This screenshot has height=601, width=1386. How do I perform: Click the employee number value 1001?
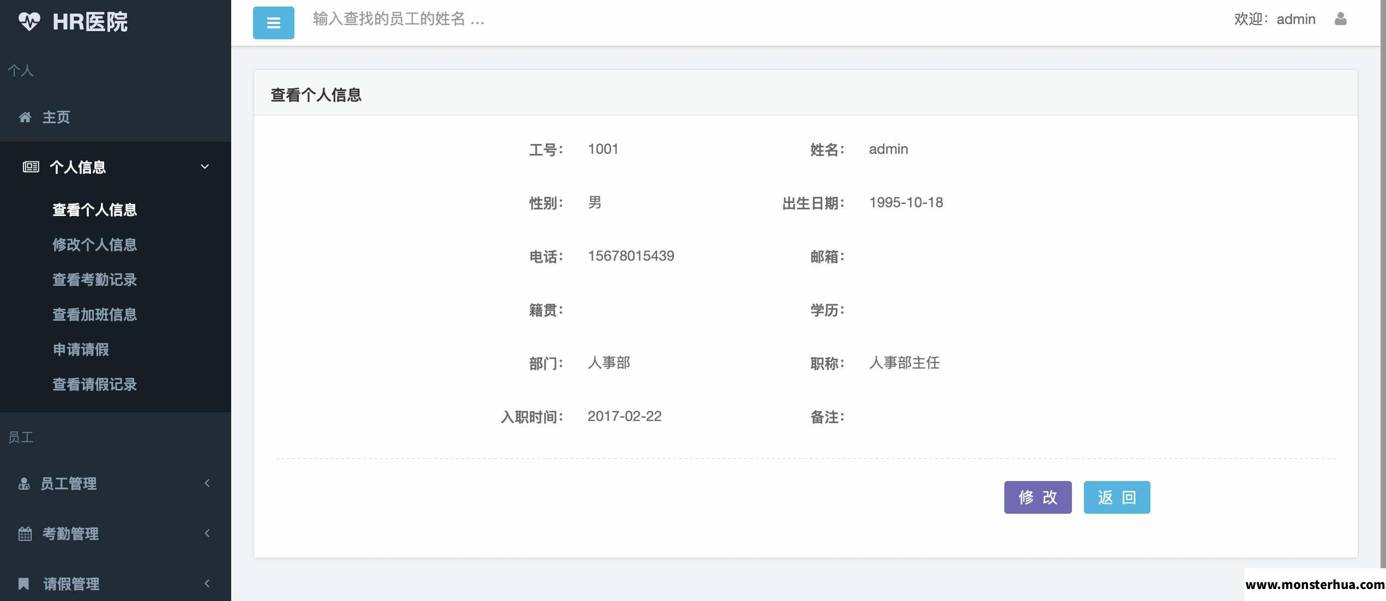(603, 149)
